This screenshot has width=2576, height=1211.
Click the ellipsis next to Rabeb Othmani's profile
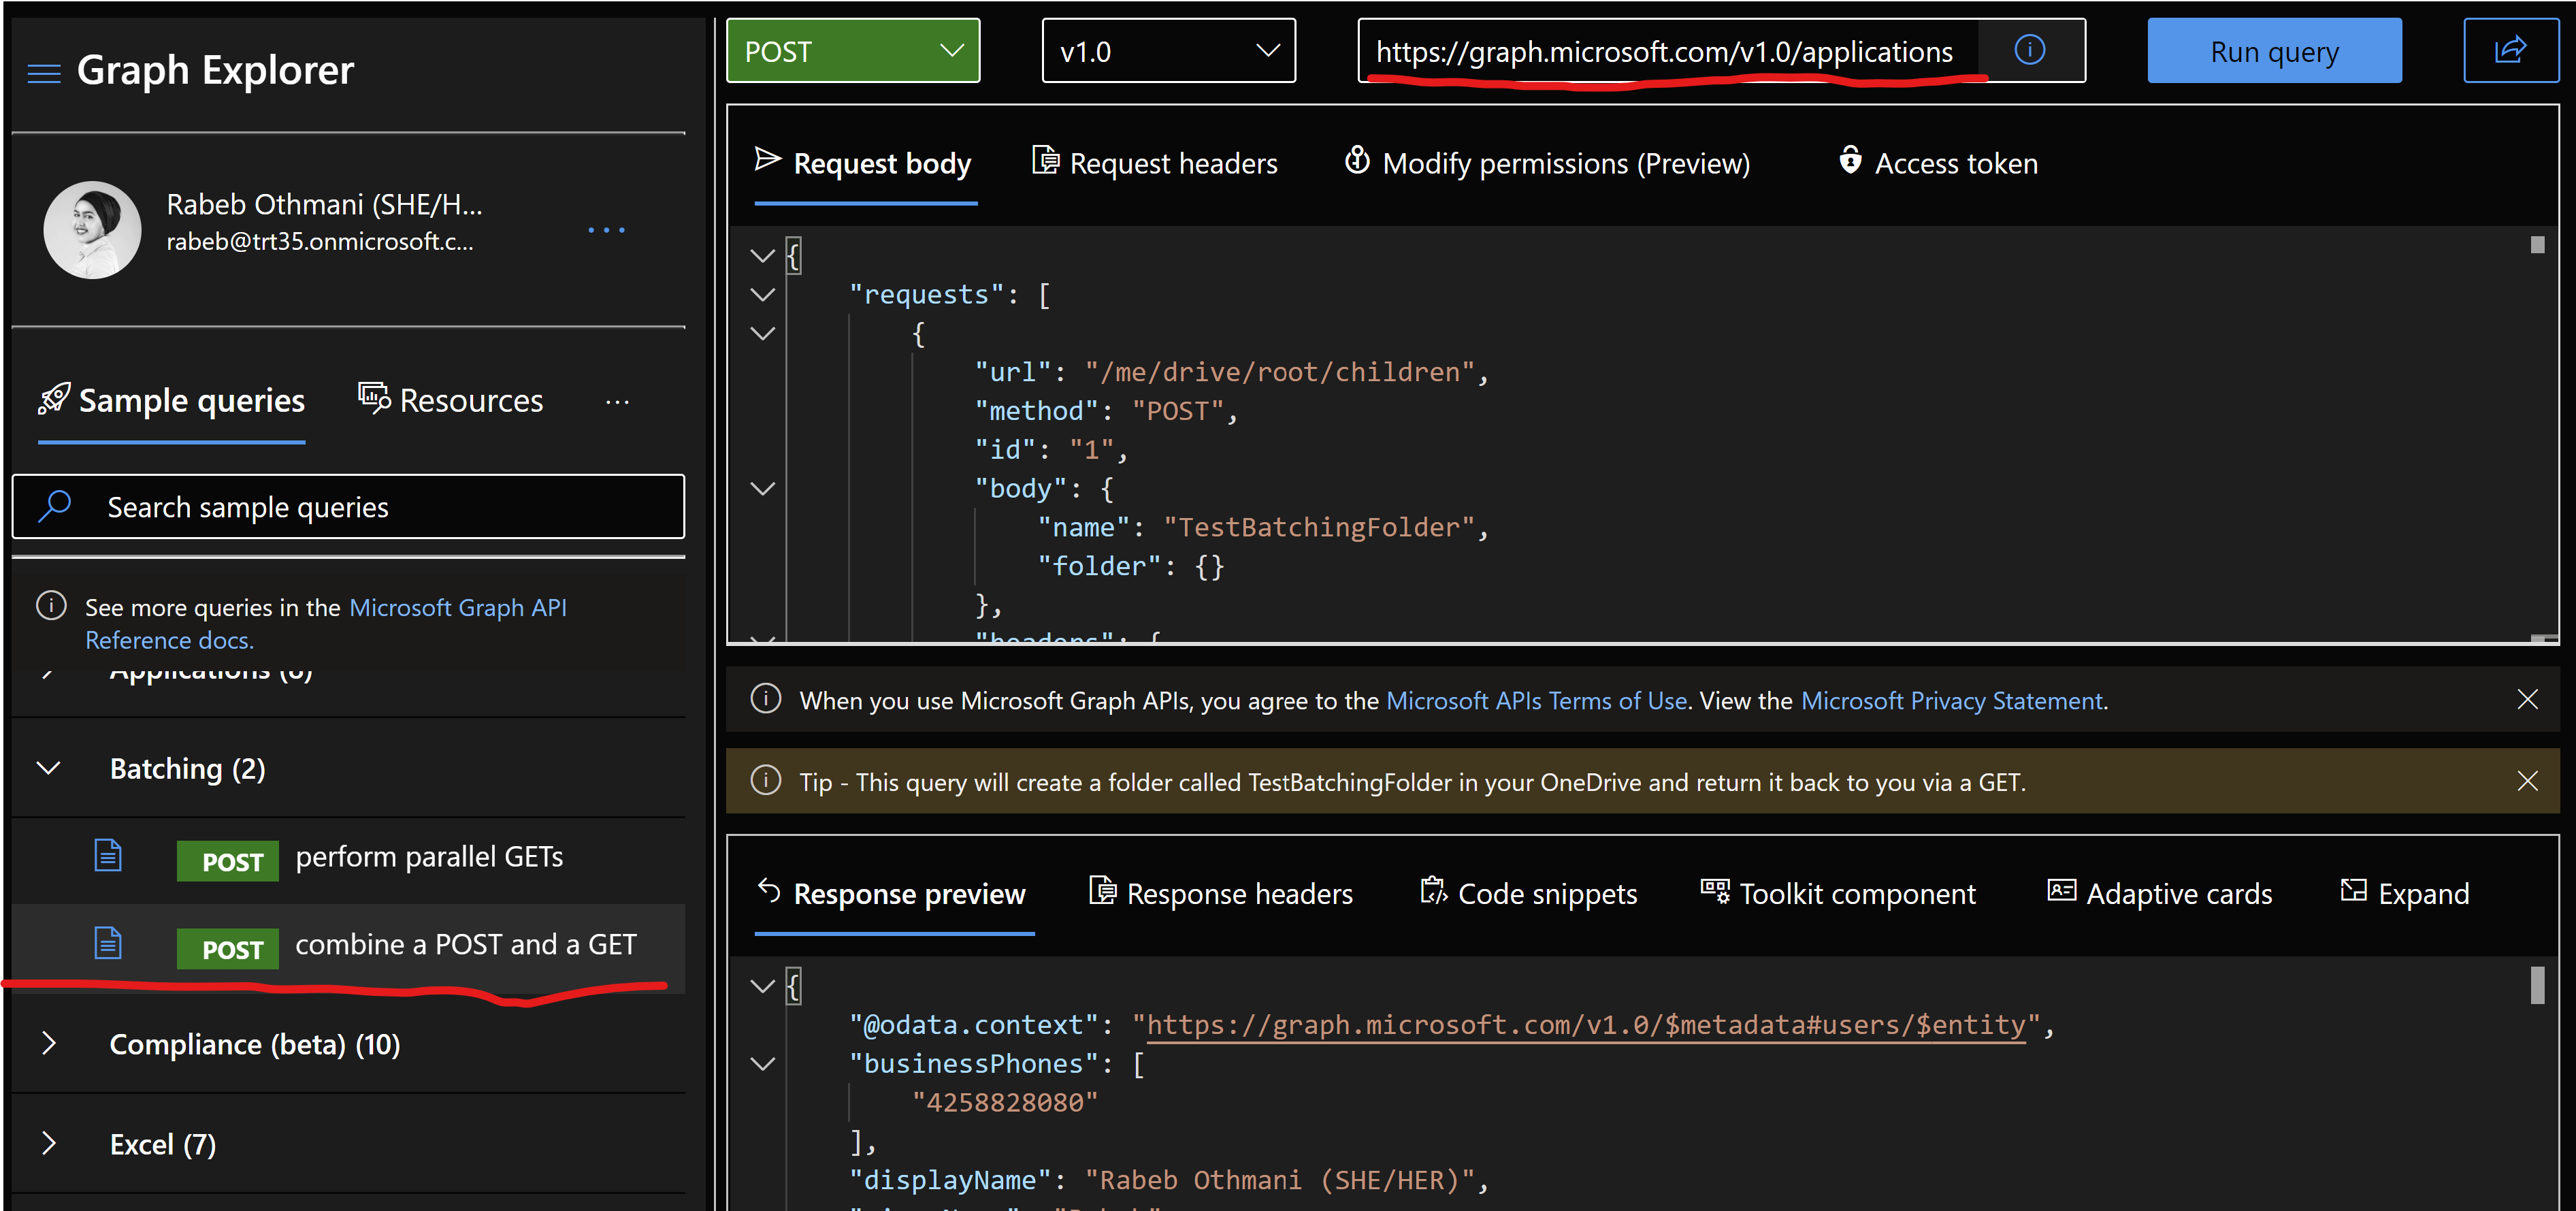[607, 230]
